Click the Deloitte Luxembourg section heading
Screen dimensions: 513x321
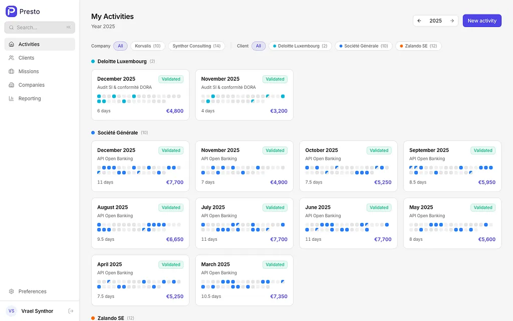click(122, 61)
